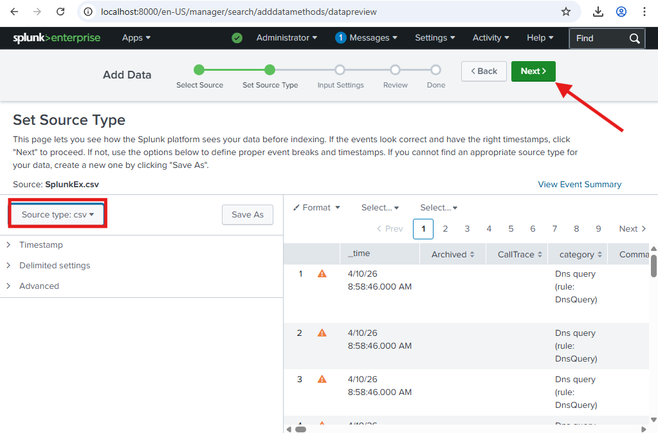Go back in browser history
The width and height of the screenshot is (658, 433).
point(14,12)
